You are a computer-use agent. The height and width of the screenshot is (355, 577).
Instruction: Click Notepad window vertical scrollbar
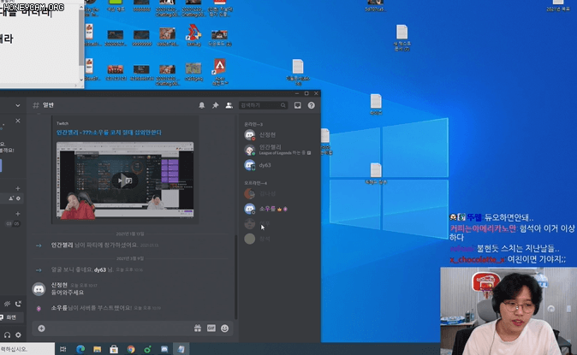[81, 37]
